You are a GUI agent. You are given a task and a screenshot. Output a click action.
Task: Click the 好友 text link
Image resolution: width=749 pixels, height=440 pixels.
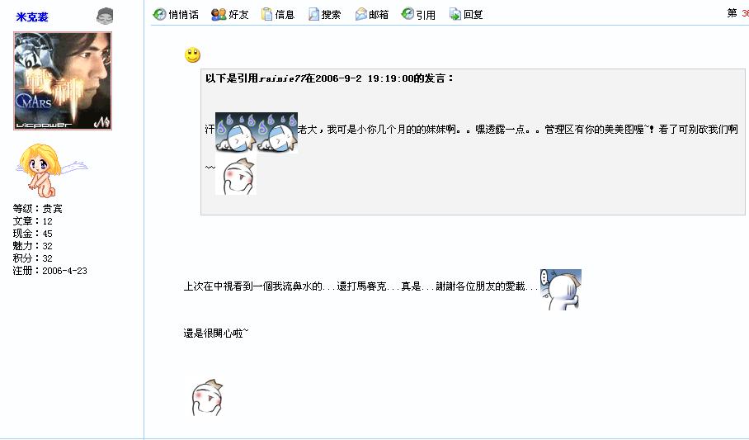click(238, 15)
